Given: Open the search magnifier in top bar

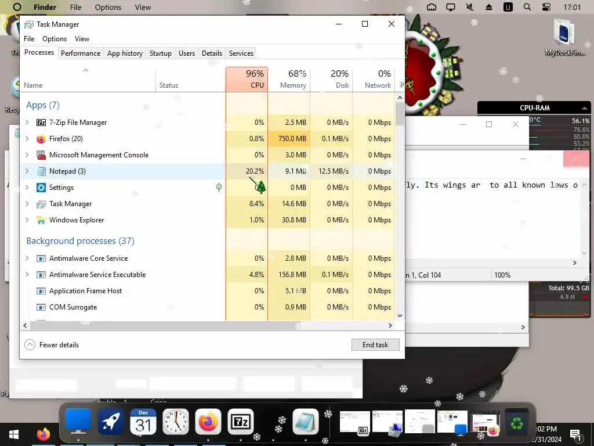Looking at the screenshot, I should [x=527, y=7].
